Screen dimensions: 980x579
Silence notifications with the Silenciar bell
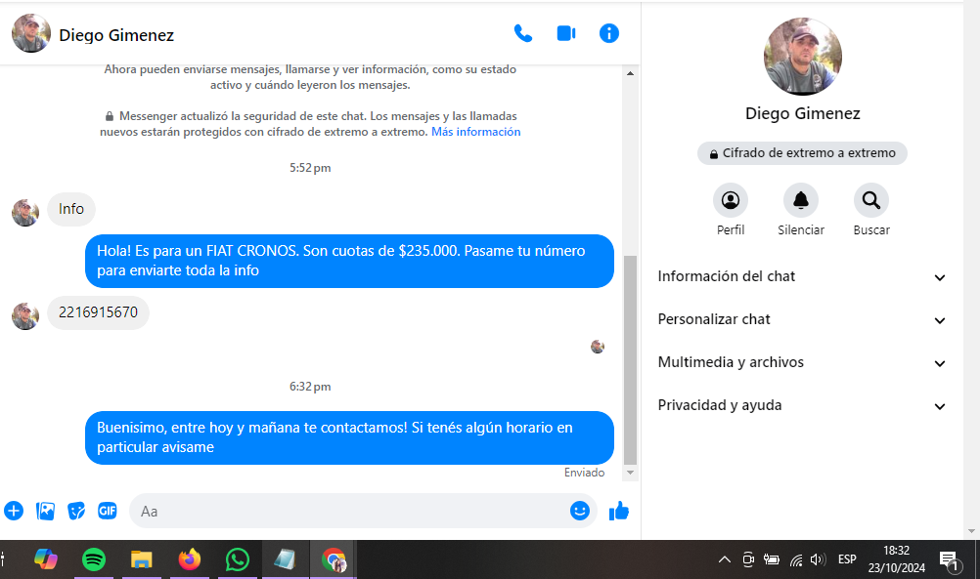[x=801, y=201]
